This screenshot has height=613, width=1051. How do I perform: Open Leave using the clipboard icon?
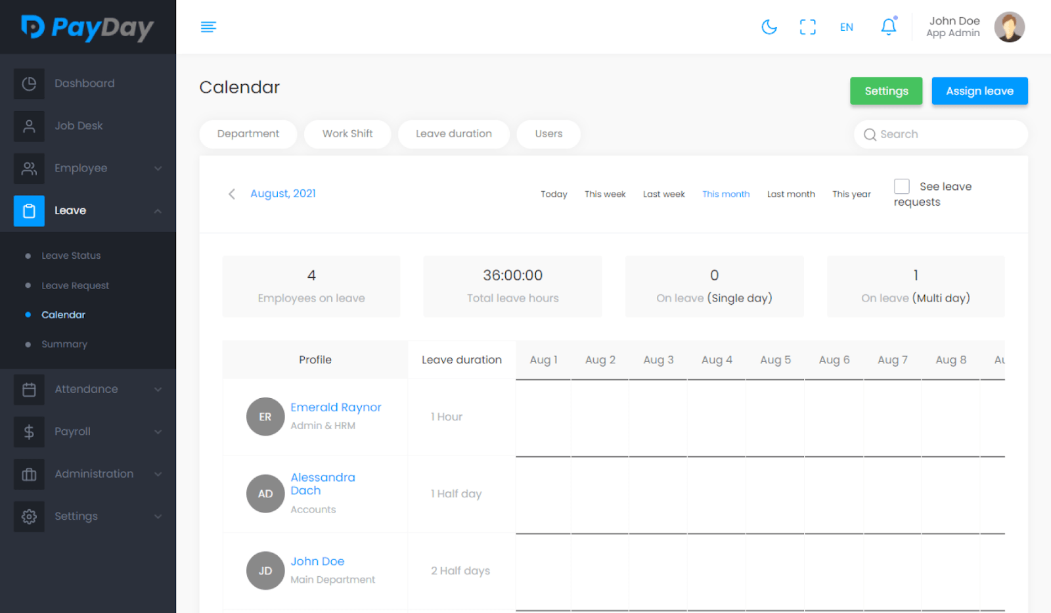[29, 210]
